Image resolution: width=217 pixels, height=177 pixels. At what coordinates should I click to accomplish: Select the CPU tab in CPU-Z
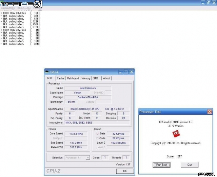coord(50,78)
